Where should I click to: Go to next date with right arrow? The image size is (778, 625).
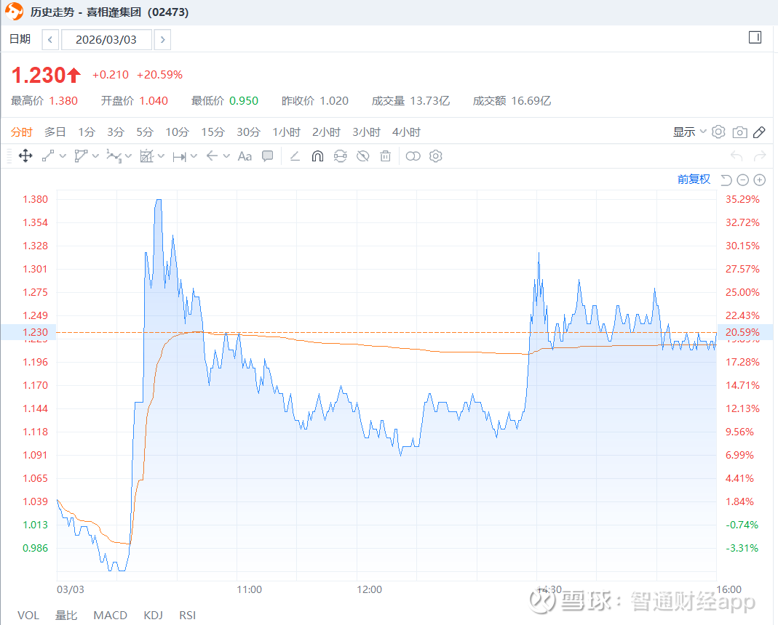(162, 40)
